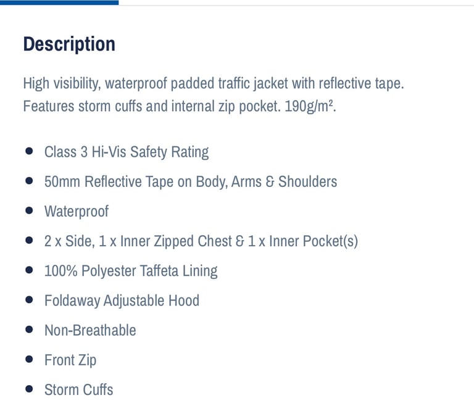Select 'Foldaway Adjustable Hood' list item
Image resolution: width=474 pixels, height=419 pixels.
tap(122, 301)
